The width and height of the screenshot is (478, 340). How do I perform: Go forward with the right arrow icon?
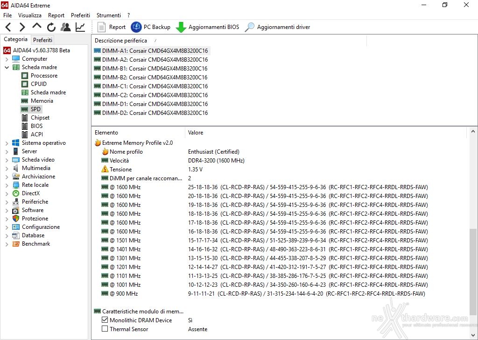(x=22, y=27)
